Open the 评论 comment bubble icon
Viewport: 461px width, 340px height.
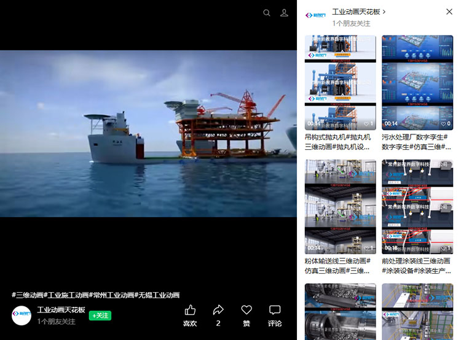pos(275,310)
